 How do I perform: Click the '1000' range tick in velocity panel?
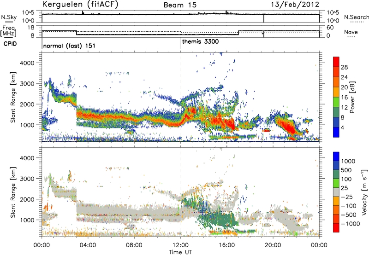click(27, 220)
